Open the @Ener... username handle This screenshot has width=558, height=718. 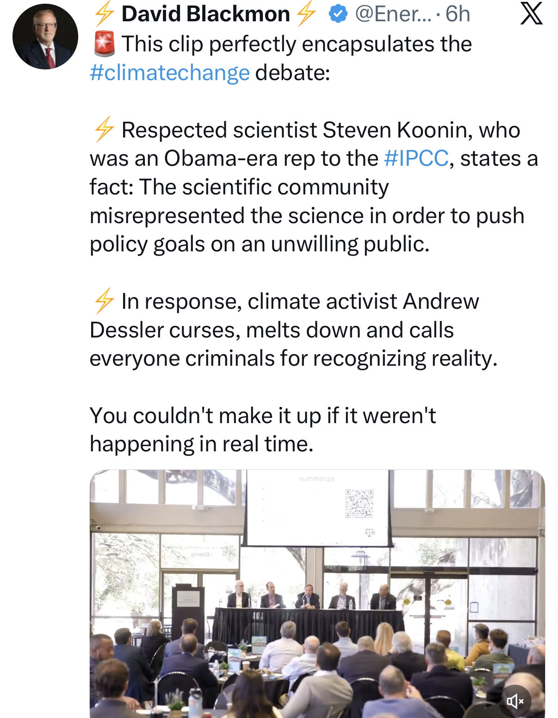392,14
